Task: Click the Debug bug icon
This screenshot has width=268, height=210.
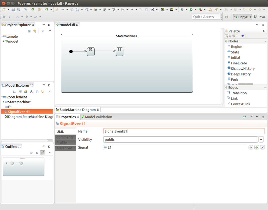Action: point(182,10)
